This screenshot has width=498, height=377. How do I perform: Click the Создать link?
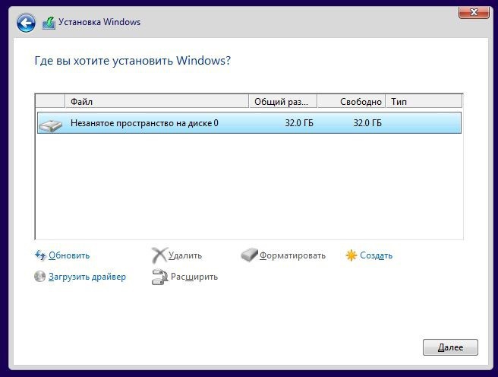(376, 255)
